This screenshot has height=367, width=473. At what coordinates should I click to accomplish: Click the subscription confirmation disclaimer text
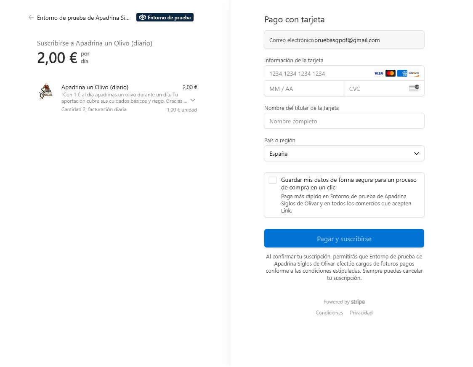[x=344, y=267]
